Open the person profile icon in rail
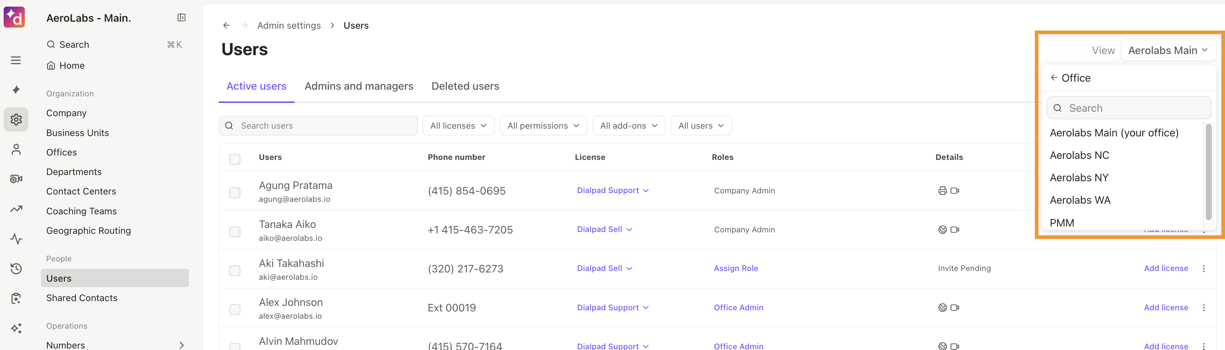Image resolution: width=1225 pixels, height=350 pixels. pos(16,149)
